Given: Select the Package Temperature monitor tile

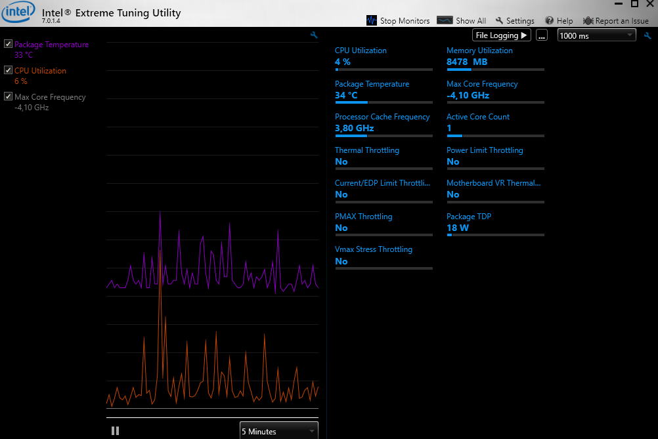Looking at the screenshot, I should point(384,91).
